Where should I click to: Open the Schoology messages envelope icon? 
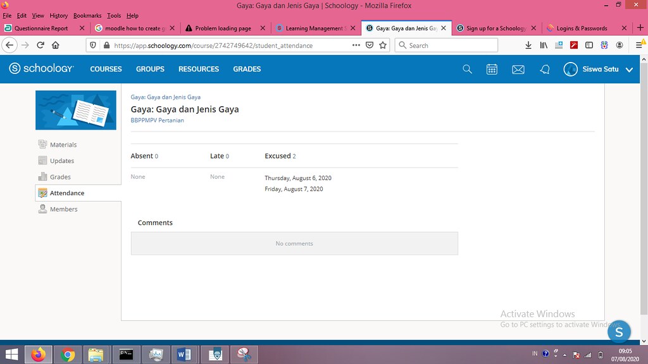[x=518, y=70]
